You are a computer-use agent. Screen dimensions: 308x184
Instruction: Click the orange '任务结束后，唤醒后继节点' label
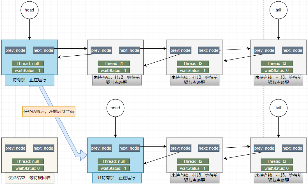tap(49, 111)
